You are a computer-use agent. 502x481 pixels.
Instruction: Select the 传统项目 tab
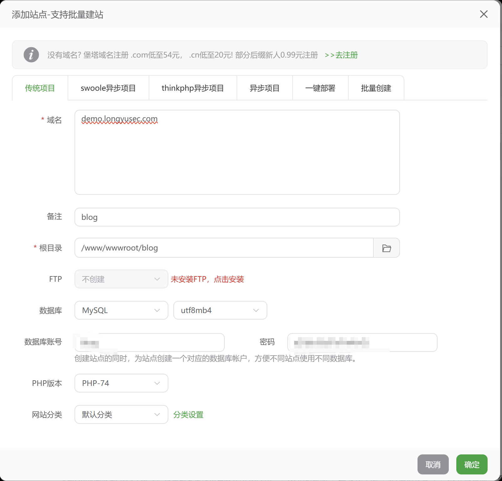click(40, 88)
